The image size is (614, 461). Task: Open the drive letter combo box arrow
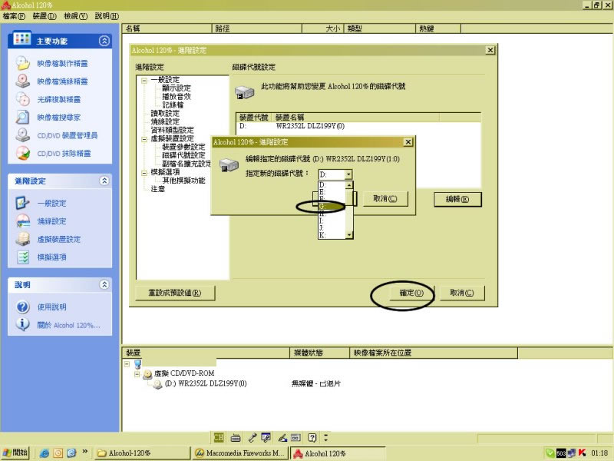click(348, 174)
